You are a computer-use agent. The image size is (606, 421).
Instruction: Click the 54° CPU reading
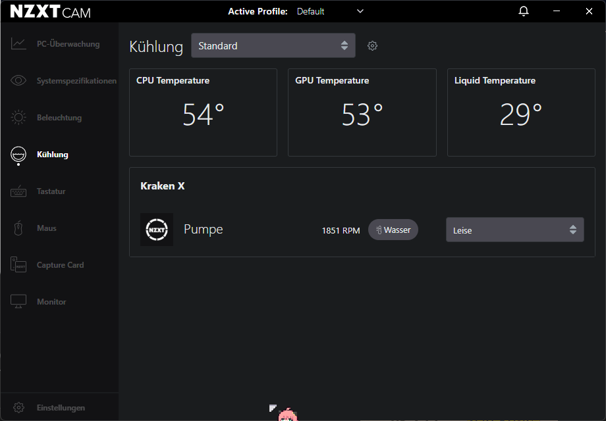204,114
